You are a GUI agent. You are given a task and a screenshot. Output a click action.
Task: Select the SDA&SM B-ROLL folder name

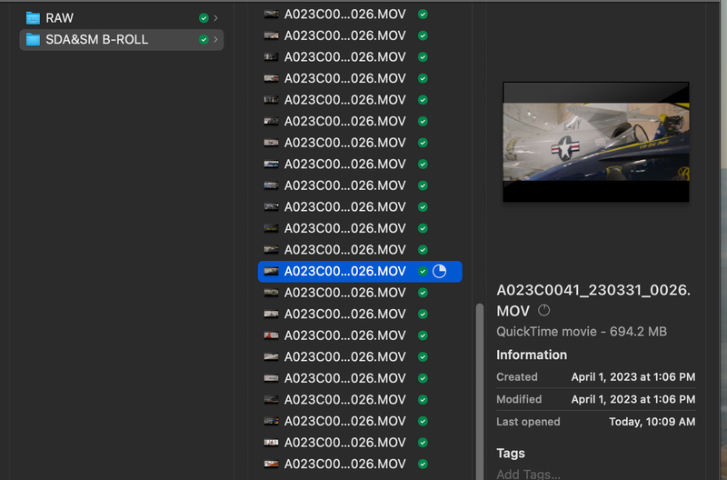pyautogui.click(x=96, y=40)
